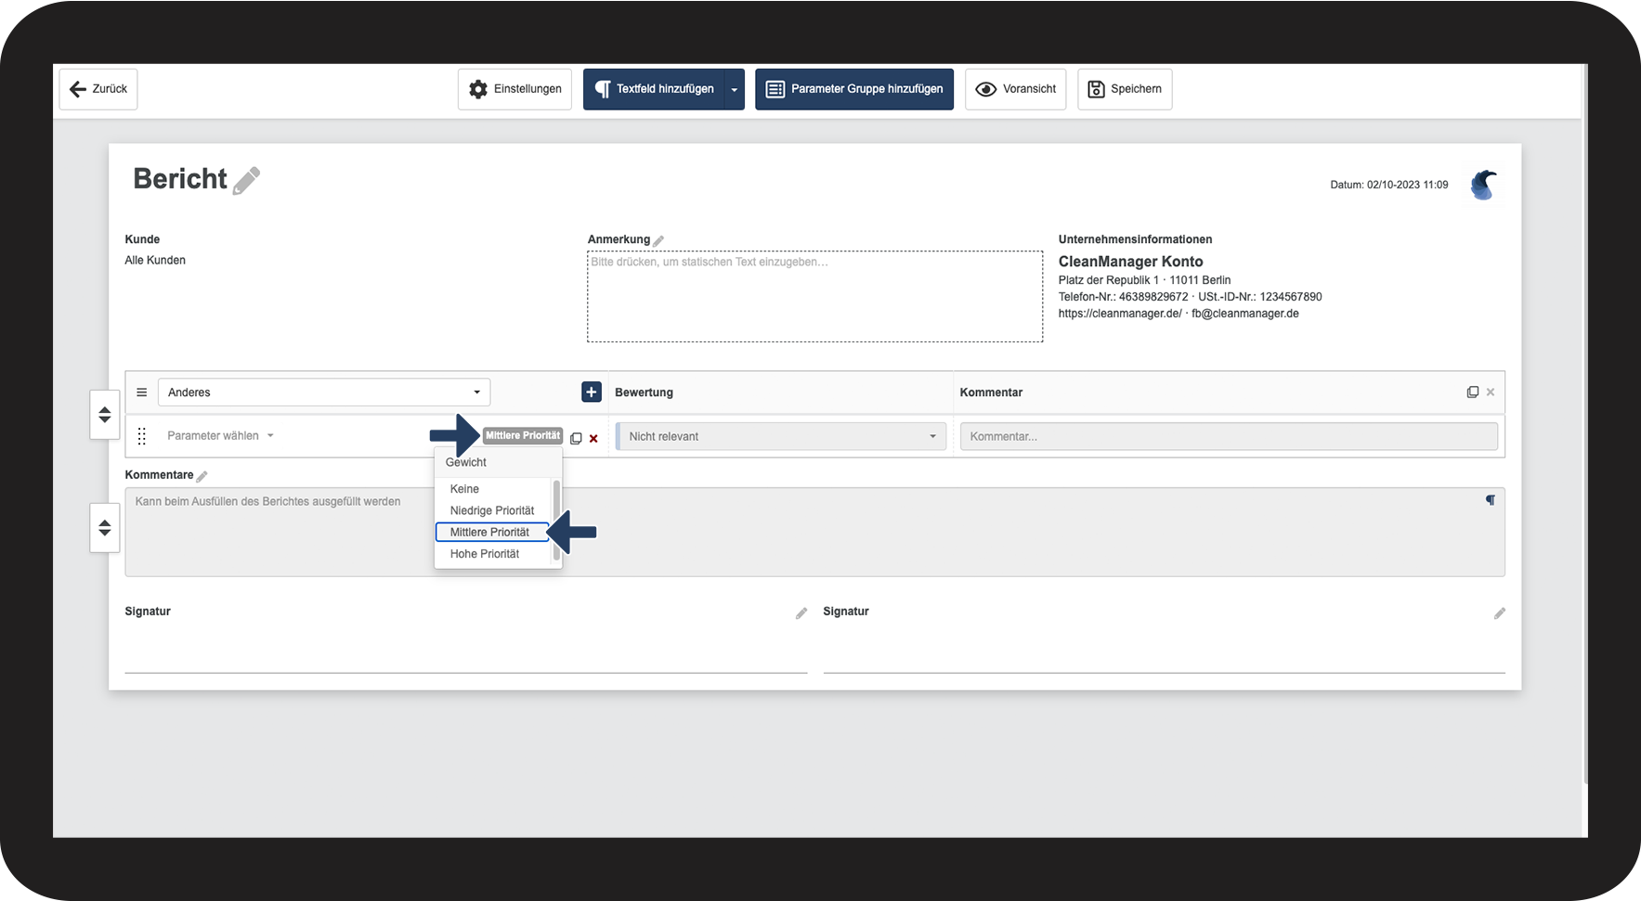Edit the left Signatur pencil icon
Image resolution: width=1641 pixels, height=901 pixels.
click(x=801, y=613)
